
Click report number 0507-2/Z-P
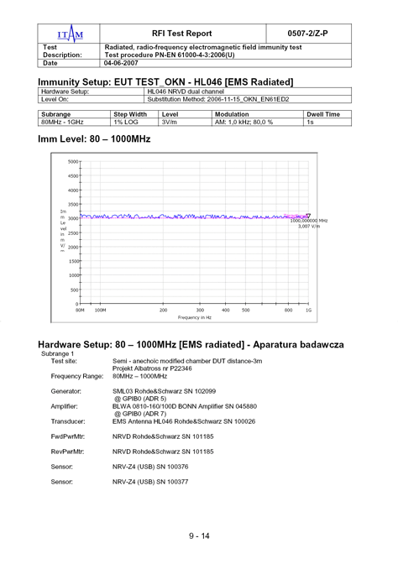tap(308, 34)
